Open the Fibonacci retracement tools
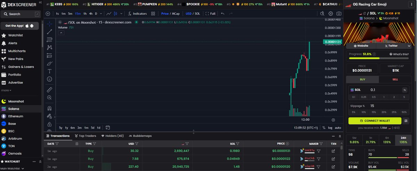The height and width of the screenshot is (171, 417). (x=49, y=40)
